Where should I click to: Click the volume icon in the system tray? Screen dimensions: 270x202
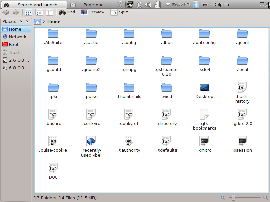tap(147, 4)
